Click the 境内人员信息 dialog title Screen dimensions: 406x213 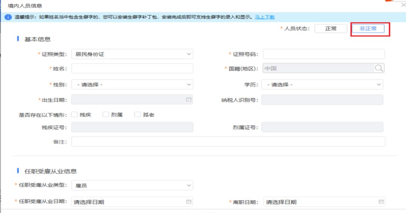point(25,6)
